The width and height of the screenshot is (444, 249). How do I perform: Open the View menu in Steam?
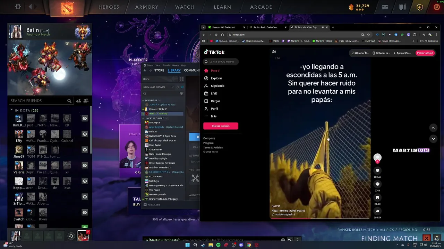[x=158, y=65]
